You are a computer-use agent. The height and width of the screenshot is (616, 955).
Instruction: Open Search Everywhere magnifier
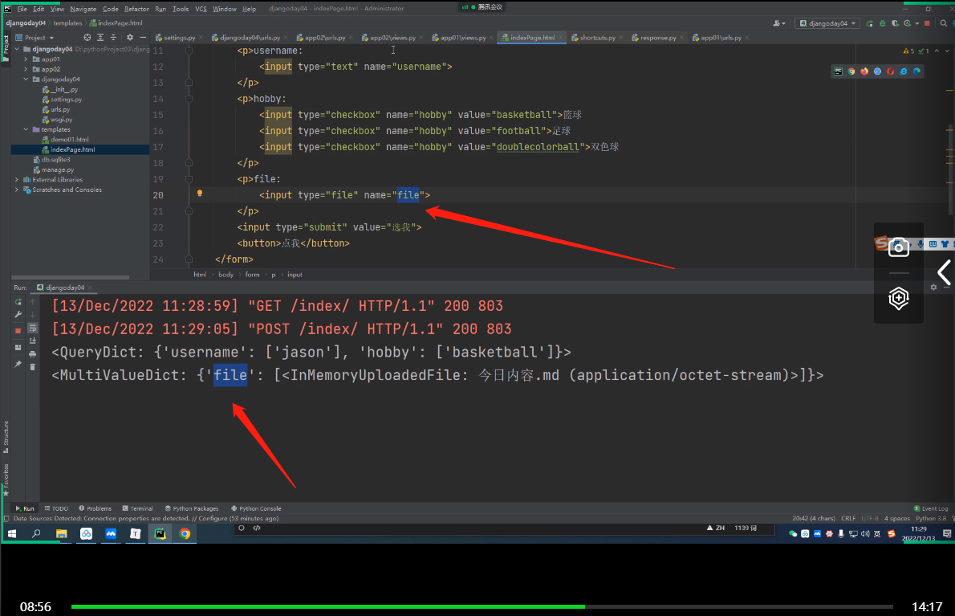pos(944,23)
